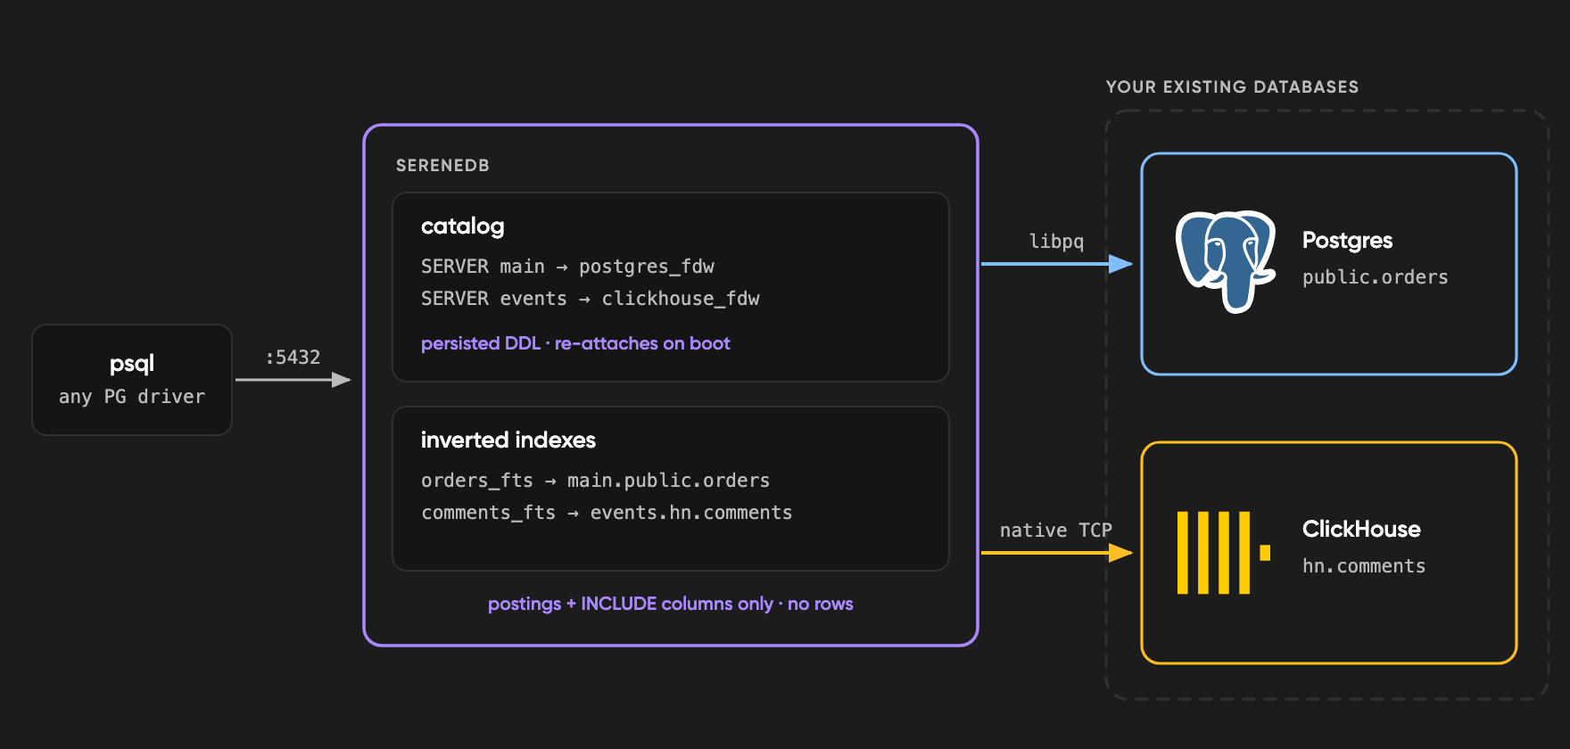Click the 'catalog' title
The image size is (1570, 749).
(x=463, y=226)
